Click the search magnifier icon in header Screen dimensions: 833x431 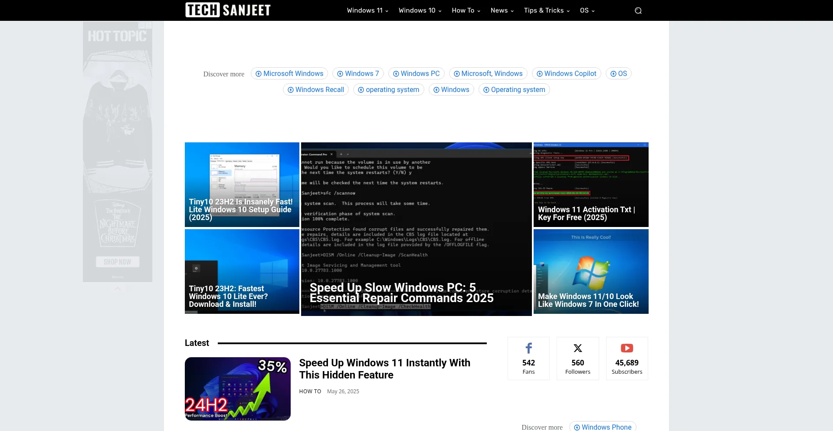pos(638,10)
